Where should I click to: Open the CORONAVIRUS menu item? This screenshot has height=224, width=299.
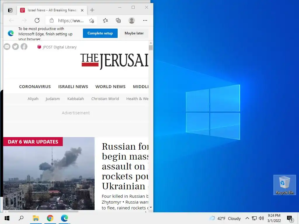35,87
